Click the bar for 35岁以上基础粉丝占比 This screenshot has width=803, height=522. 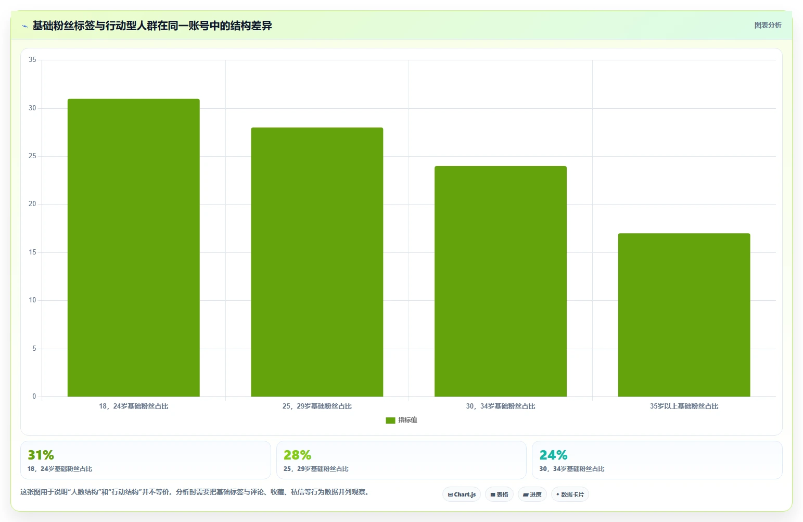[x=684, y=315]
